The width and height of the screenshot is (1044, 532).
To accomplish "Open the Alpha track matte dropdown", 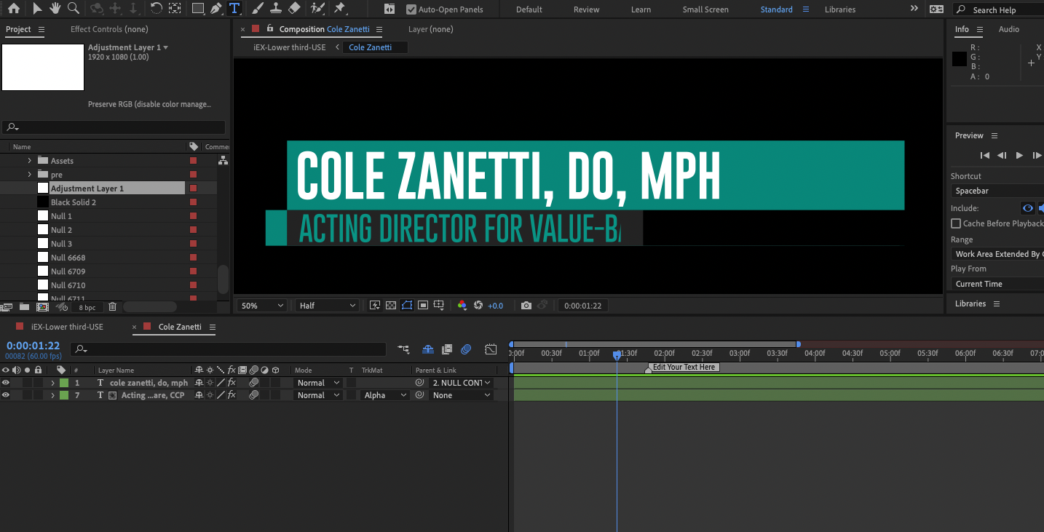I will 384,394.
